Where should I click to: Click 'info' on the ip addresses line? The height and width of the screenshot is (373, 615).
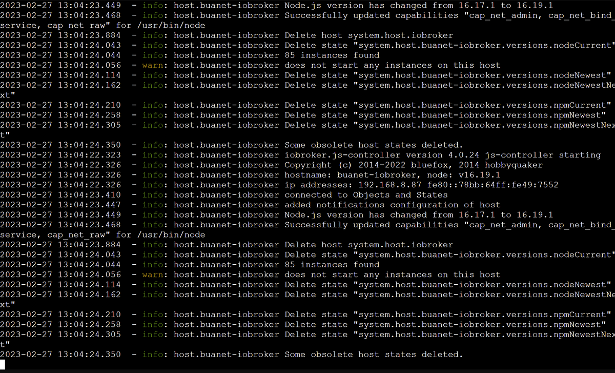coord(153,185)
